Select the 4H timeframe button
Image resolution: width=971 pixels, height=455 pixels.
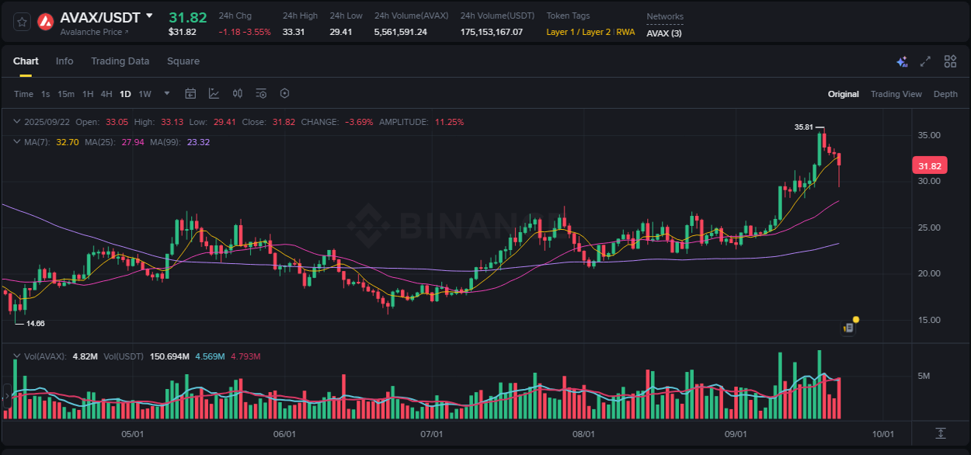[x=106, y=93]
